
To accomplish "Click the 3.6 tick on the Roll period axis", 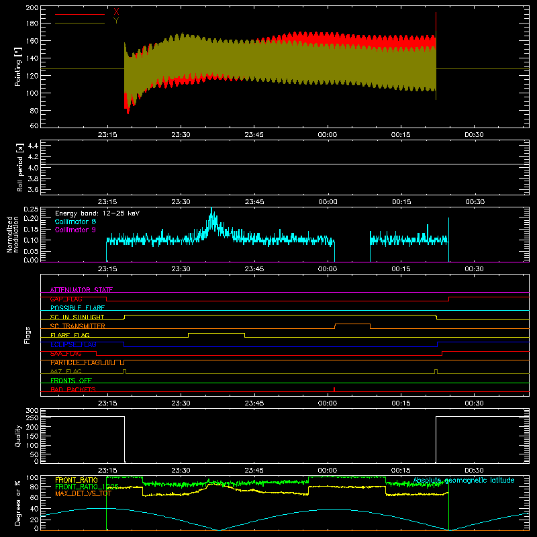I will pyautogui.click(x=33, y=190).
